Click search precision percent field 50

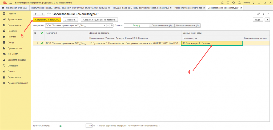(x=89, y=125)
